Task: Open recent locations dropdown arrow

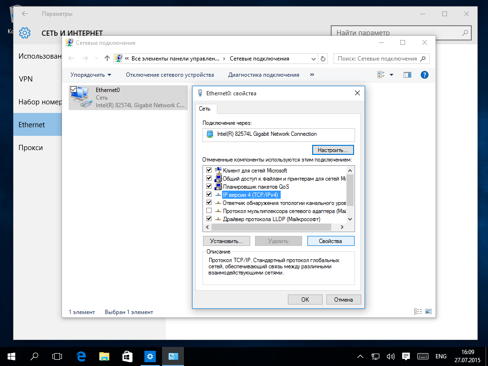Action: coord(96,59)
